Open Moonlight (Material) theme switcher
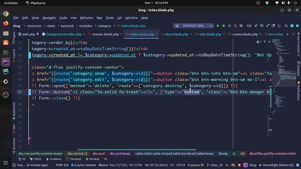Image resolution: width=301 pixels, height=169 pixels. pyautogui.click(x=277, y=165)
